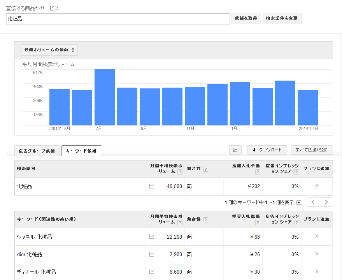Open help for 推奨入札単価 in search terms table
Viewport: 342px width, 280px height.
pyautogui.click(x=258, y=172)
